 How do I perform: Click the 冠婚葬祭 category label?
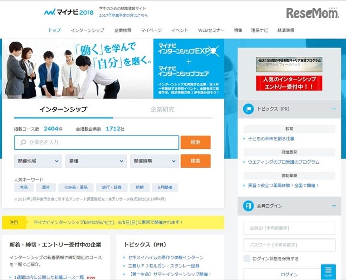(x=289, y=152)
